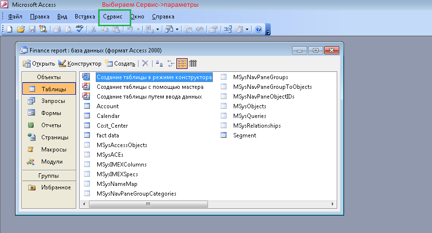Click the Script Editor icon
This screenshot has height=233, width=432.
(200, 29)
